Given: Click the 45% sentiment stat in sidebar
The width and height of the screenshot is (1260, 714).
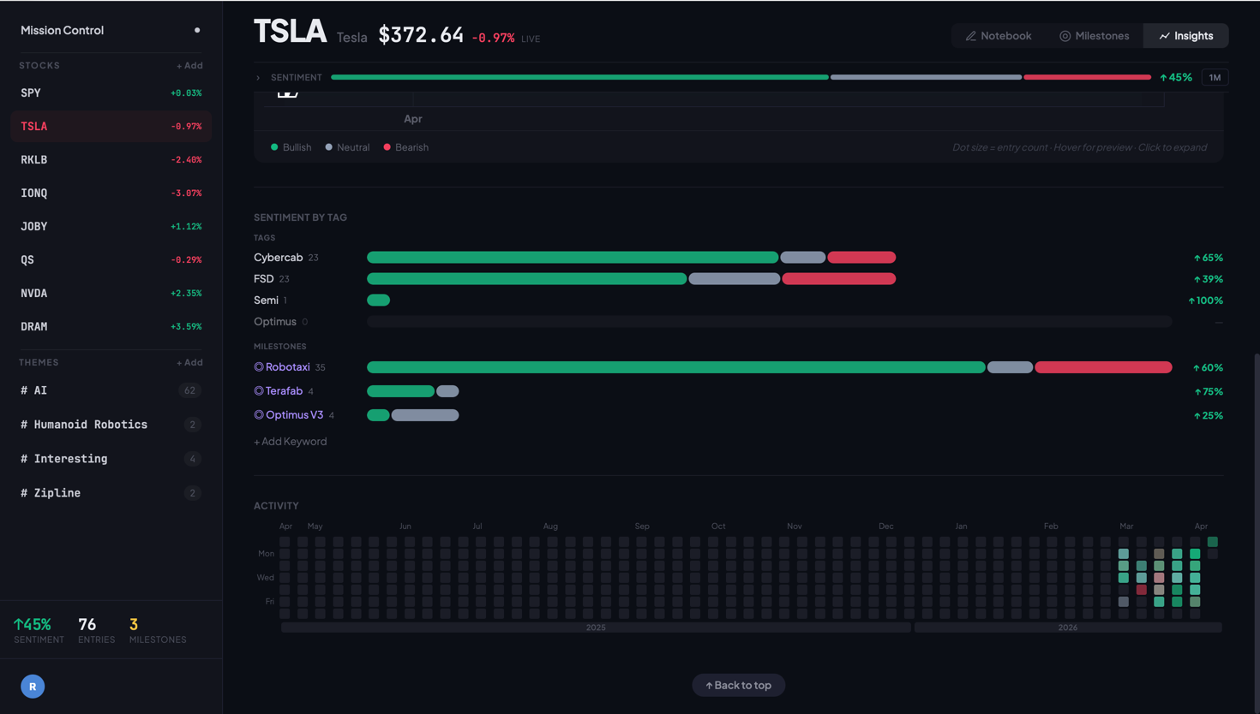Looking at the screenshot, I should click(39, 629).
